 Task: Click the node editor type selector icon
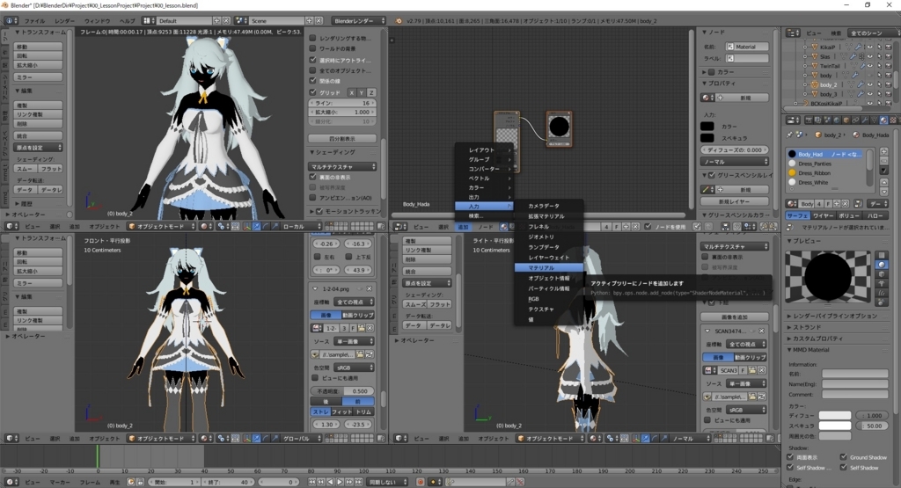coord(400,227)
